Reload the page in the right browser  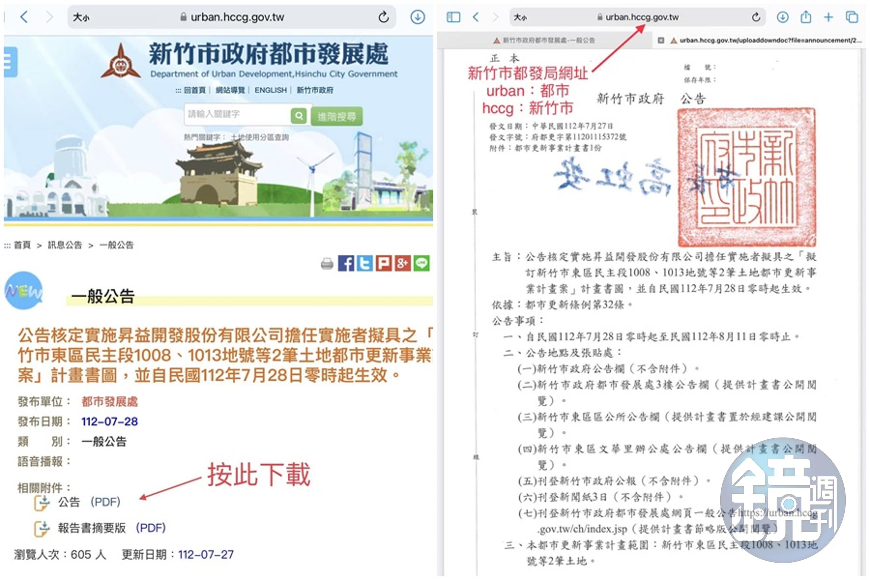click(x=756, y=17)
